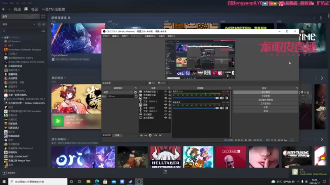Hide the 显示器捕获 source
Viewport: 330px width, 185px height.
coord(166,118)
